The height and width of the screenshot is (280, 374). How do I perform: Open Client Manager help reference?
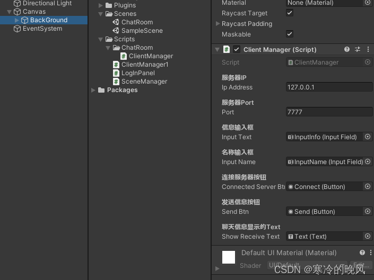(x=347, y=49)
